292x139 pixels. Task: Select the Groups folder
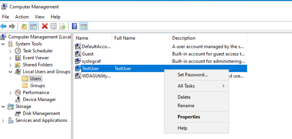pos(37,85)
